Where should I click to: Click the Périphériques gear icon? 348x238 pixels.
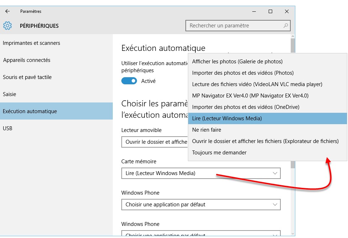(x=7, y=26)
